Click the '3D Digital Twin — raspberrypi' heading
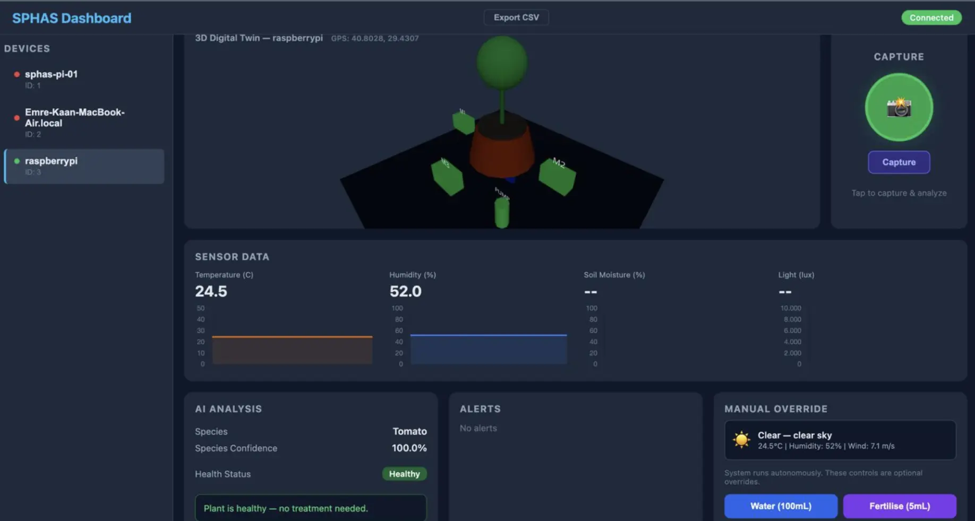The width and height of the screenshot is (975, 521). coord(259,38)
